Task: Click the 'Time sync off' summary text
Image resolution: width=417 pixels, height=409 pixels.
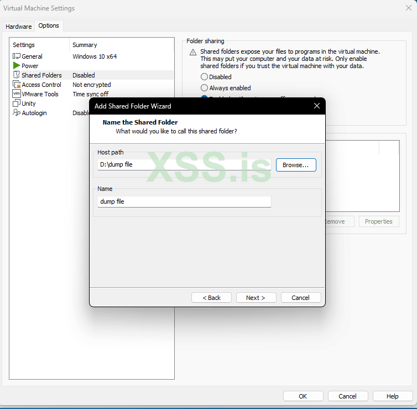Action: tap(90, 94)
